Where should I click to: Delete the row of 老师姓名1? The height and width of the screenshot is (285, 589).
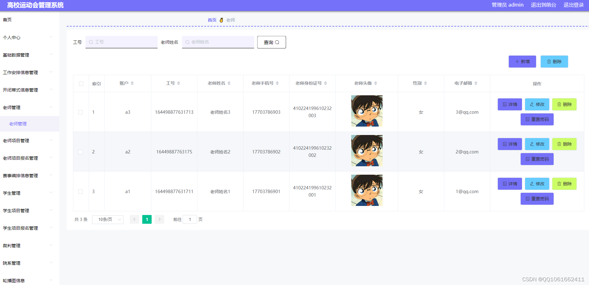pyautogui.click(x=564, y=184)
